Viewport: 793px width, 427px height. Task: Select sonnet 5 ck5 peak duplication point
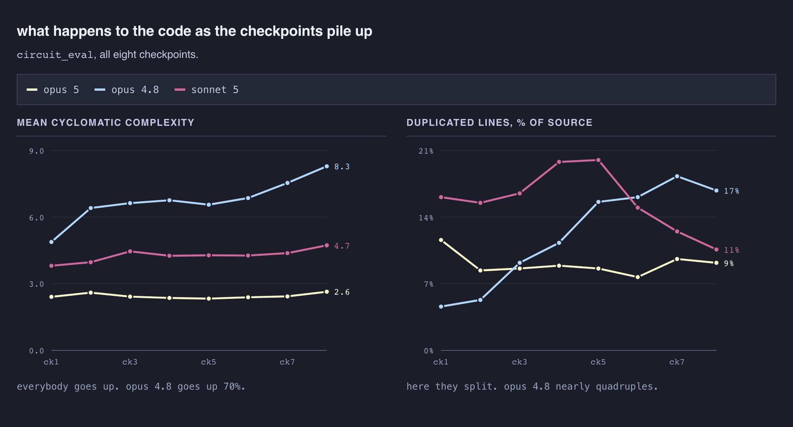[598, 160]
